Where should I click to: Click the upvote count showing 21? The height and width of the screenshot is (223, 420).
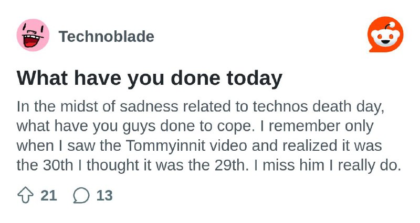tap(49, 195)
